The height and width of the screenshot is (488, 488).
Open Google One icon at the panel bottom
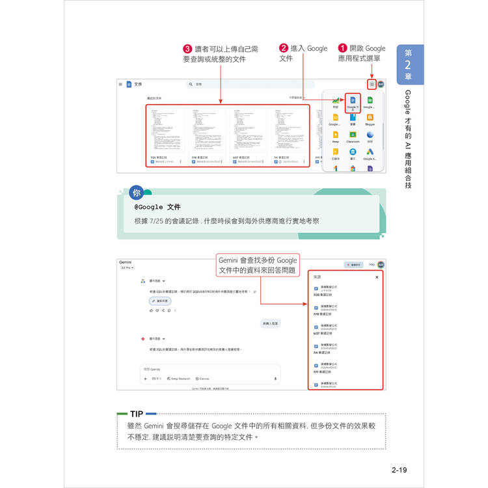pos(336,169)
